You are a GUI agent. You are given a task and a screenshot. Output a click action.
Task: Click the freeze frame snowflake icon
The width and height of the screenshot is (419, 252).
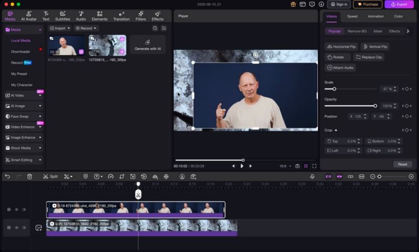click(x=166, y=177)
